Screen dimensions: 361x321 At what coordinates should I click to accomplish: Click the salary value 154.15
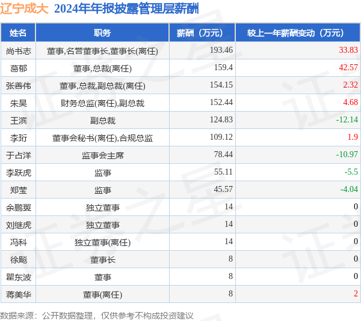pyautogui.click(x=221, y=85)
